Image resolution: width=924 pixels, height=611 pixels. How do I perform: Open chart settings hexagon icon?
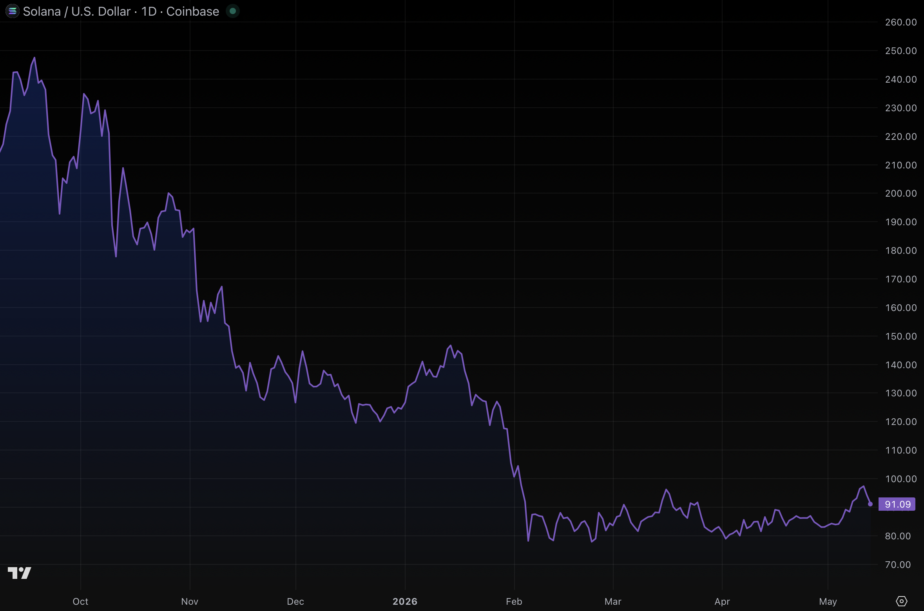click(x=901, y=601)
